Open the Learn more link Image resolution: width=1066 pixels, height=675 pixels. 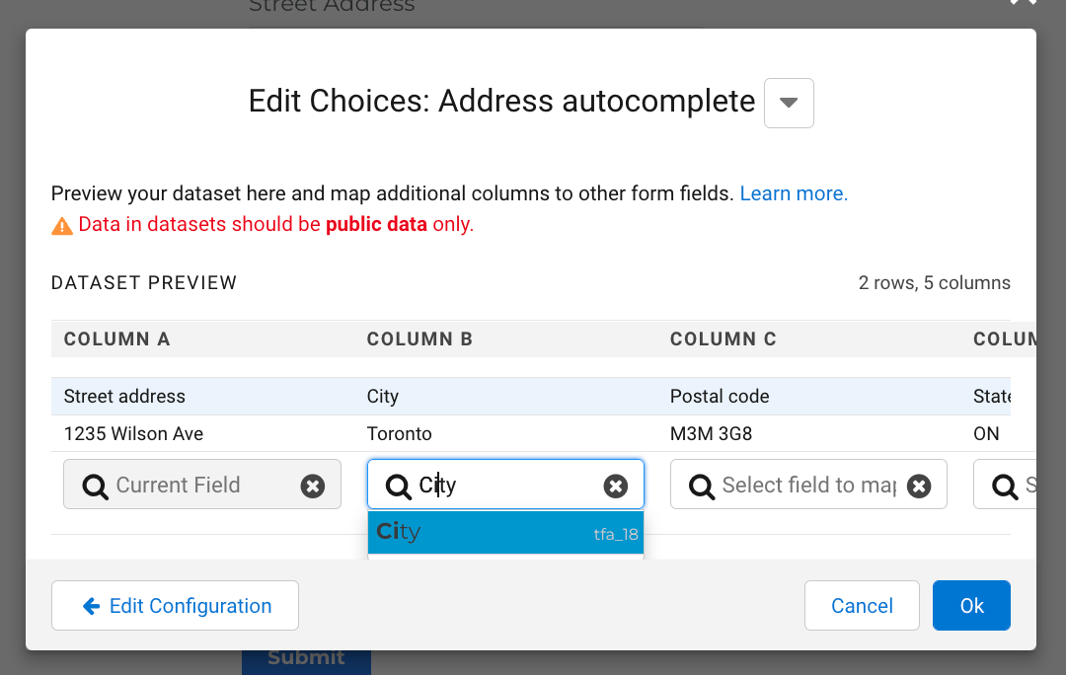794,193
